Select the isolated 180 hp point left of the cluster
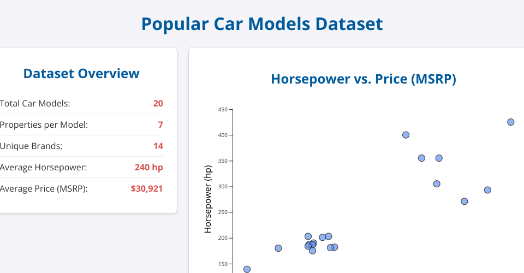 (x=278, y=248)
